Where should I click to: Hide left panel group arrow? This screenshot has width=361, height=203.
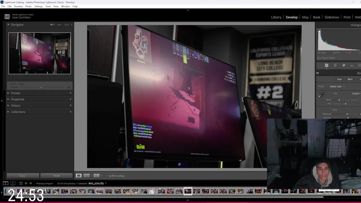1,100
